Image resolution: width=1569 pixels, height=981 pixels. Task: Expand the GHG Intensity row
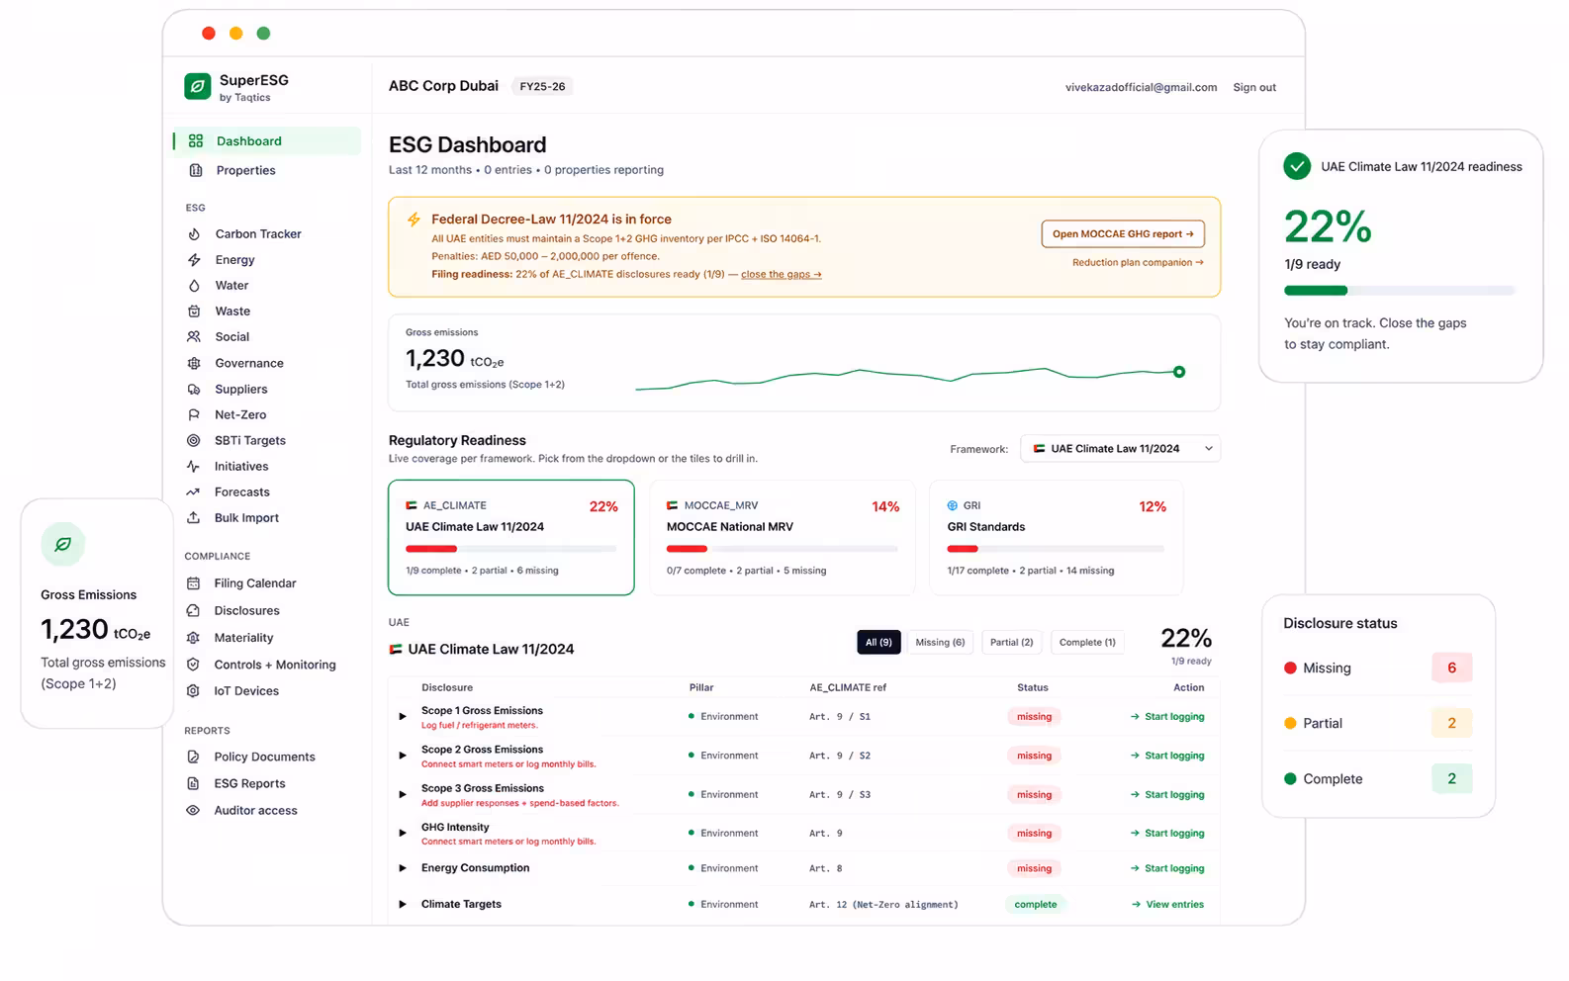coord(403,834)
